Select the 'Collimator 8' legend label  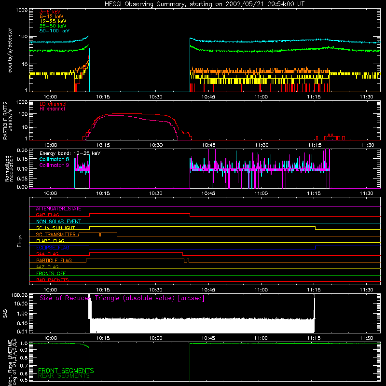(54, 159)
